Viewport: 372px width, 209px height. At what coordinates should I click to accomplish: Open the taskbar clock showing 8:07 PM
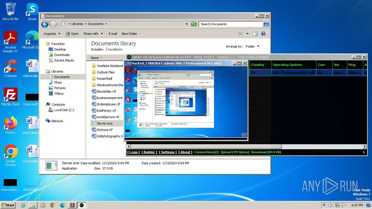tap(357, 205)
